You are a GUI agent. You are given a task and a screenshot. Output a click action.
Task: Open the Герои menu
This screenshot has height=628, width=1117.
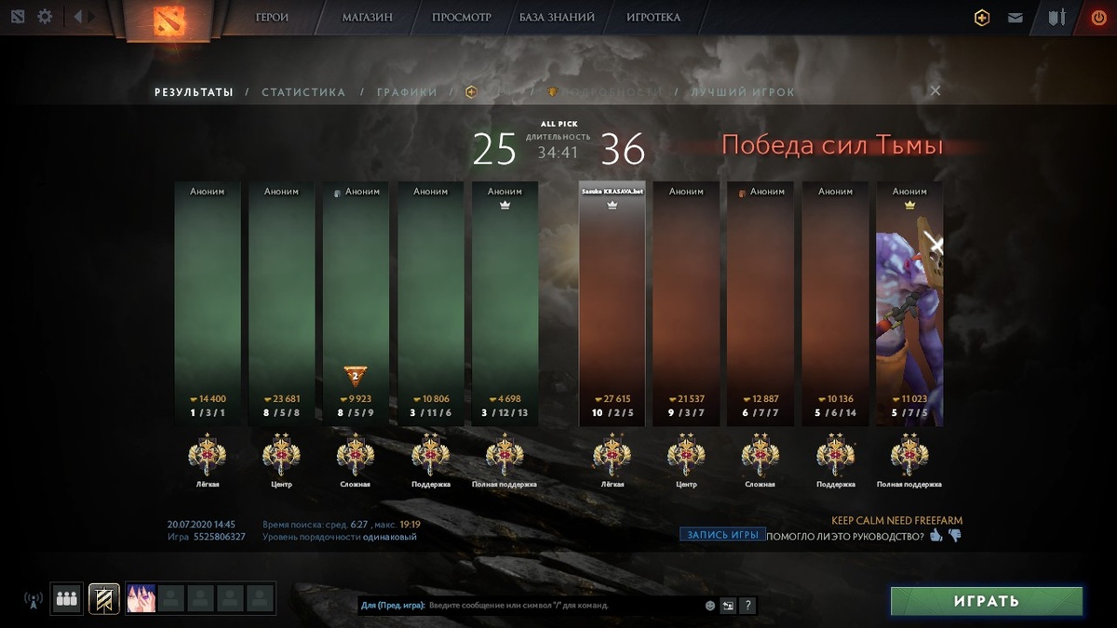coord(272,17)
